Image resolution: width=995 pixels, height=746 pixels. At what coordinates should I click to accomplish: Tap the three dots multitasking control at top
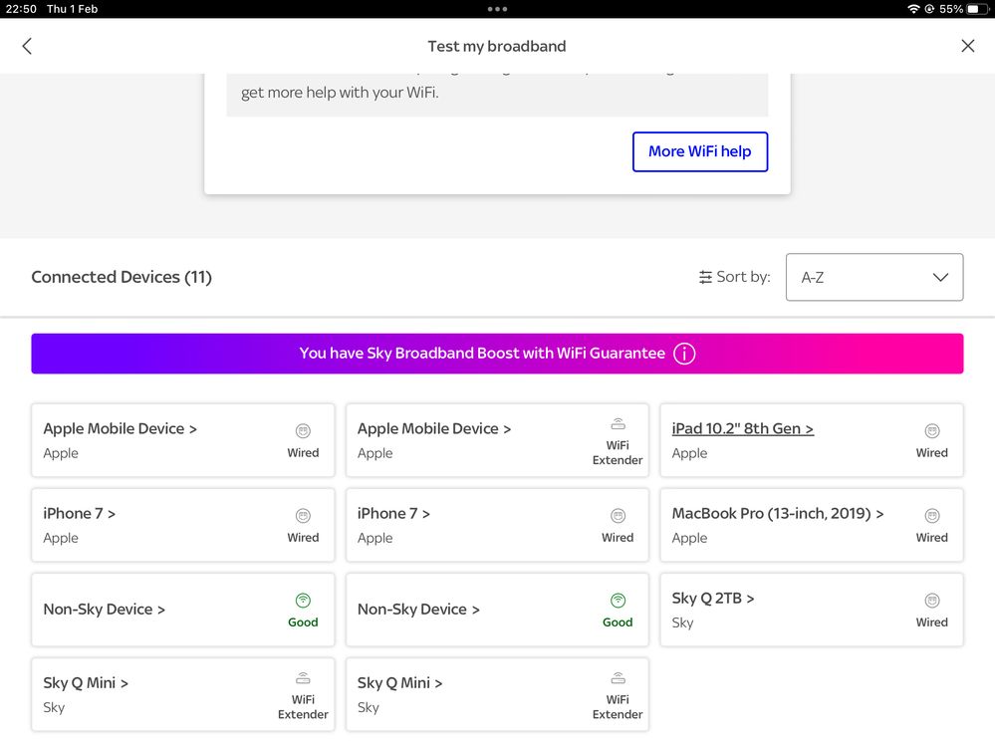(x=497, y=9)
